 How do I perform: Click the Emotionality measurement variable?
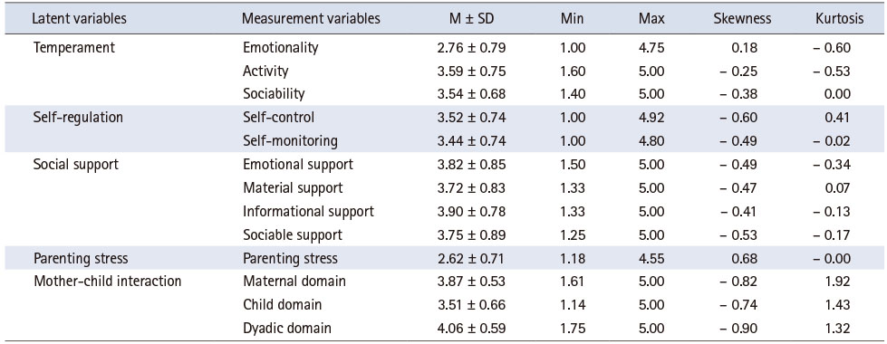click(281, 48)
